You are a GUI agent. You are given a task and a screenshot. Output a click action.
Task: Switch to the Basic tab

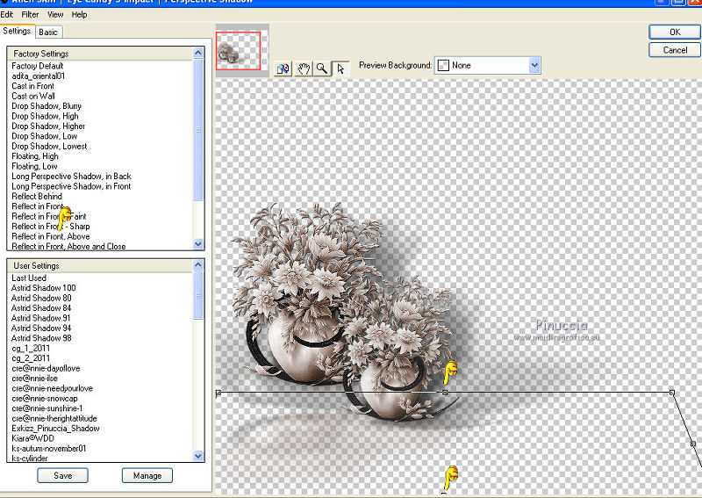tap(48, 32)
